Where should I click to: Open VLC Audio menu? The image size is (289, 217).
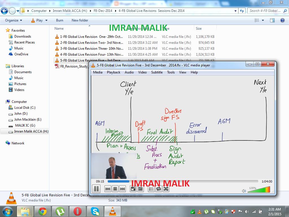(129, 72)
